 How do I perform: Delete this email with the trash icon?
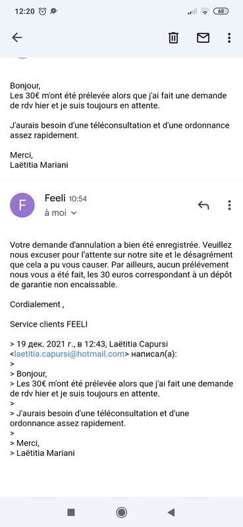coord(173,38)
